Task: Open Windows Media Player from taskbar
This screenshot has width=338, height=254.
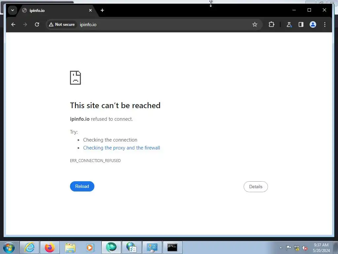Action: coord(90,247)
